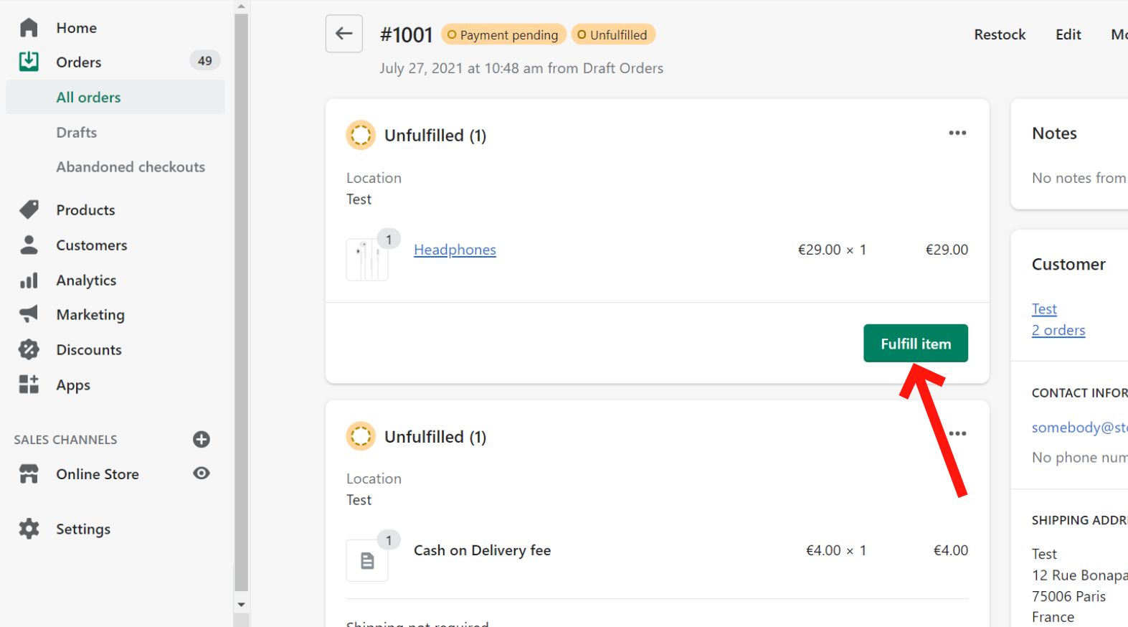1128x627 pixels.
Task: Navigate back with the arrow button
Action: pyautogui.click(x=343, y=34)
